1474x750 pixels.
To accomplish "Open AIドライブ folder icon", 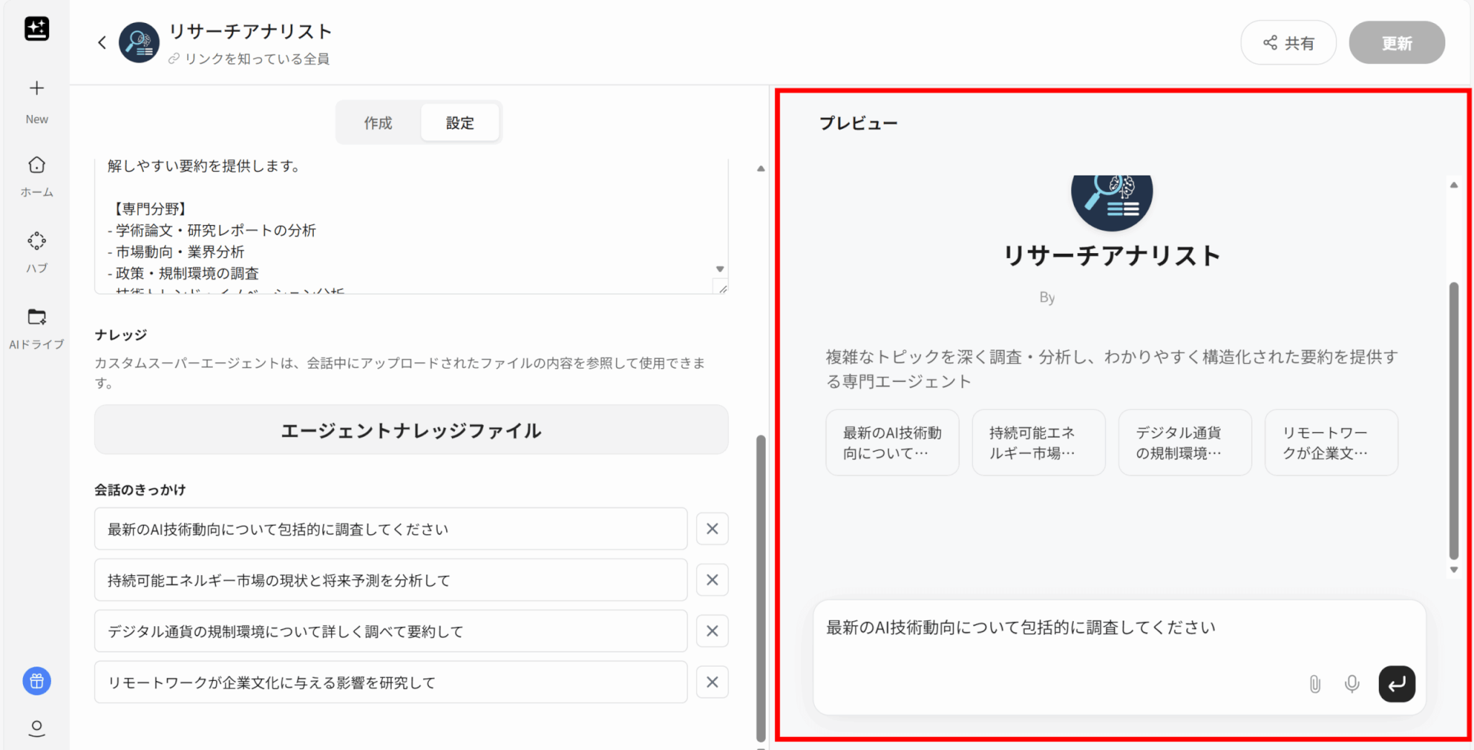I will [x=37, y=317].
